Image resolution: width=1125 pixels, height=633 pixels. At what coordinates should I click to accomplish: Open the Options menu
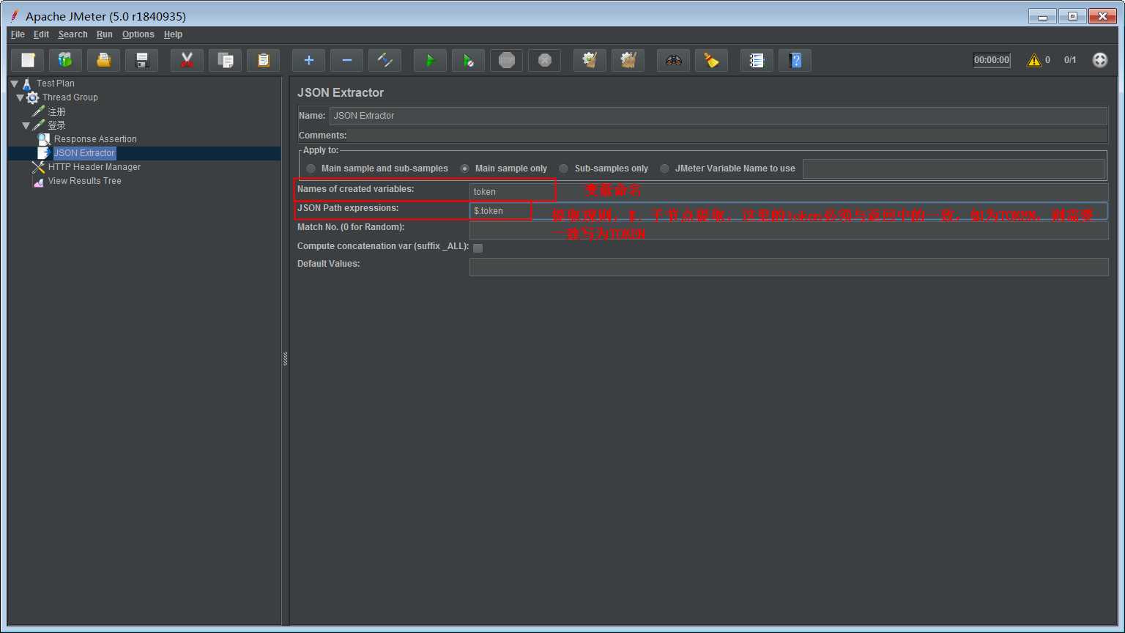[138, 34]
